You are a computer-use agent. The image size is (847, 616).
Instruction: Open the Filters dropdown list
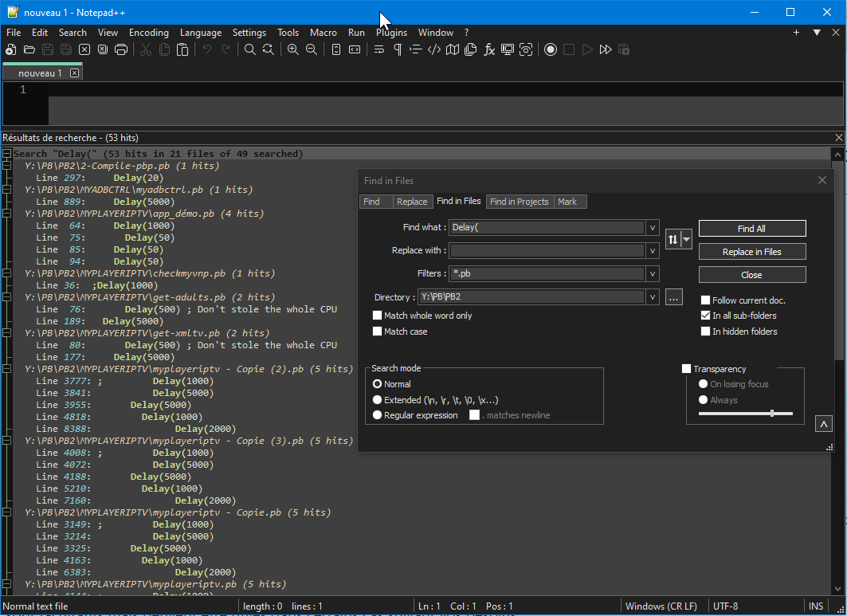pyautogui.click(x=653, y=274)
